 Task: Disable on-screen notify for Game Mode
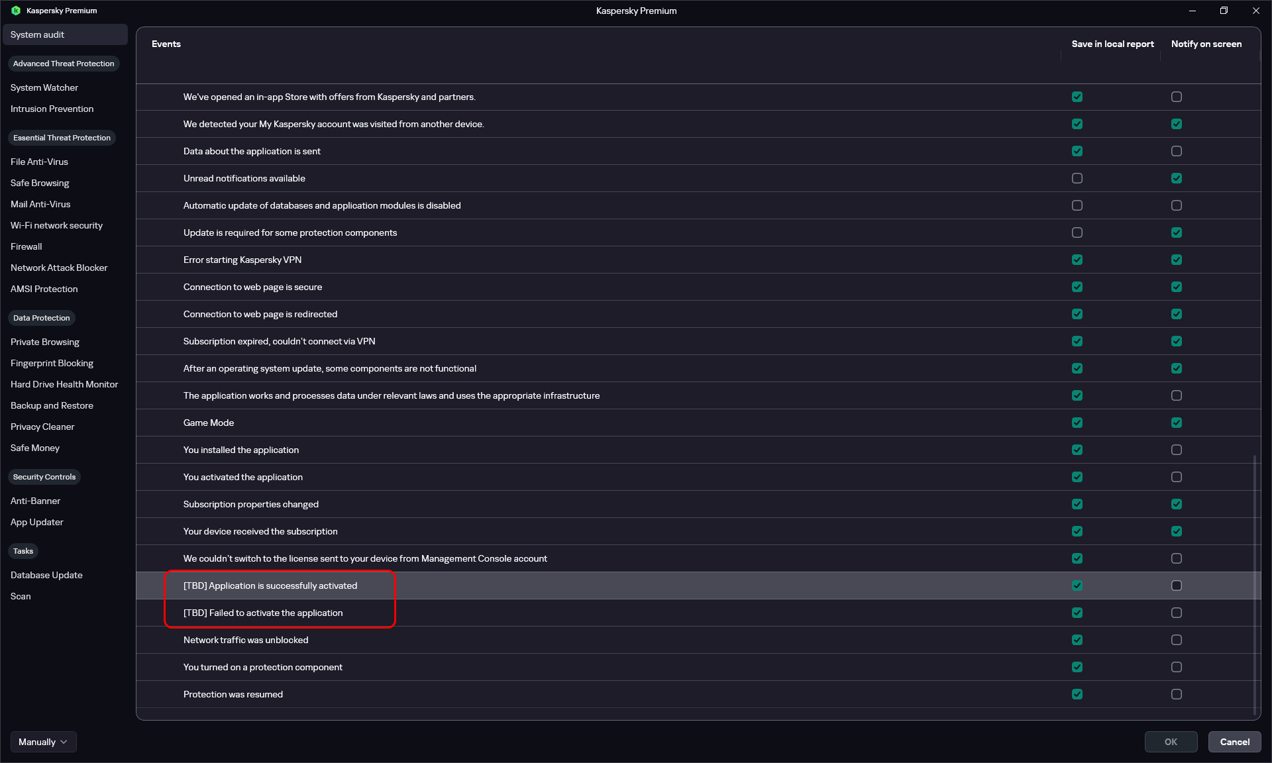click(1177, 423)
